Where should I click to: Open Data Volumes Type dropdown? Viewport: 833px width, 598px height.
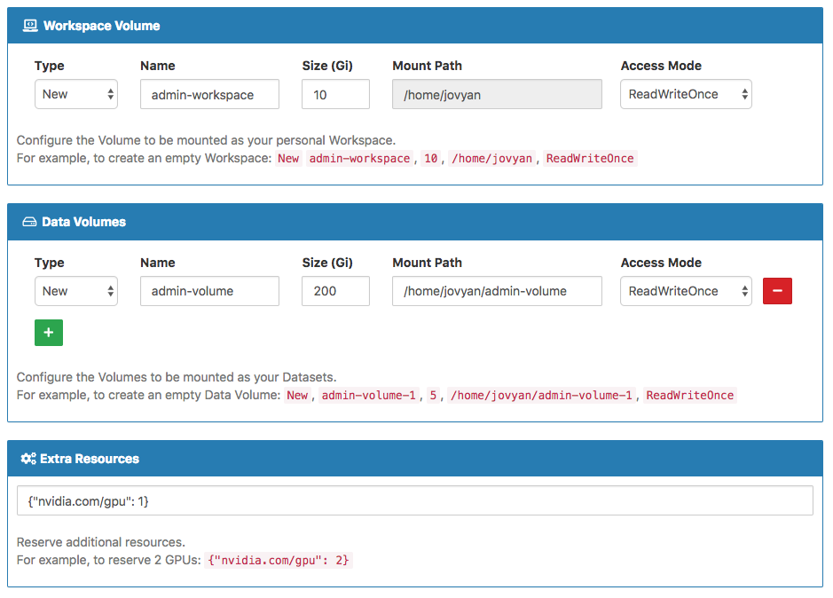76,291
